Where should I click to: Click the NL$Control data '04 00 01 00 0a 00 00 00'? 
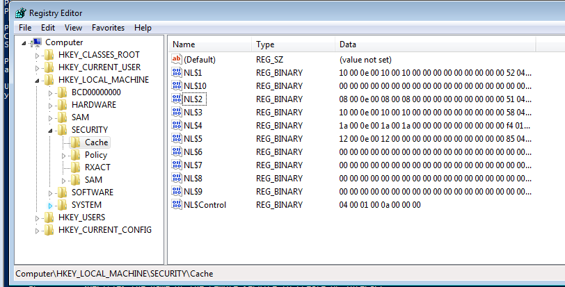pyautogui.click(x=380, y=205)
